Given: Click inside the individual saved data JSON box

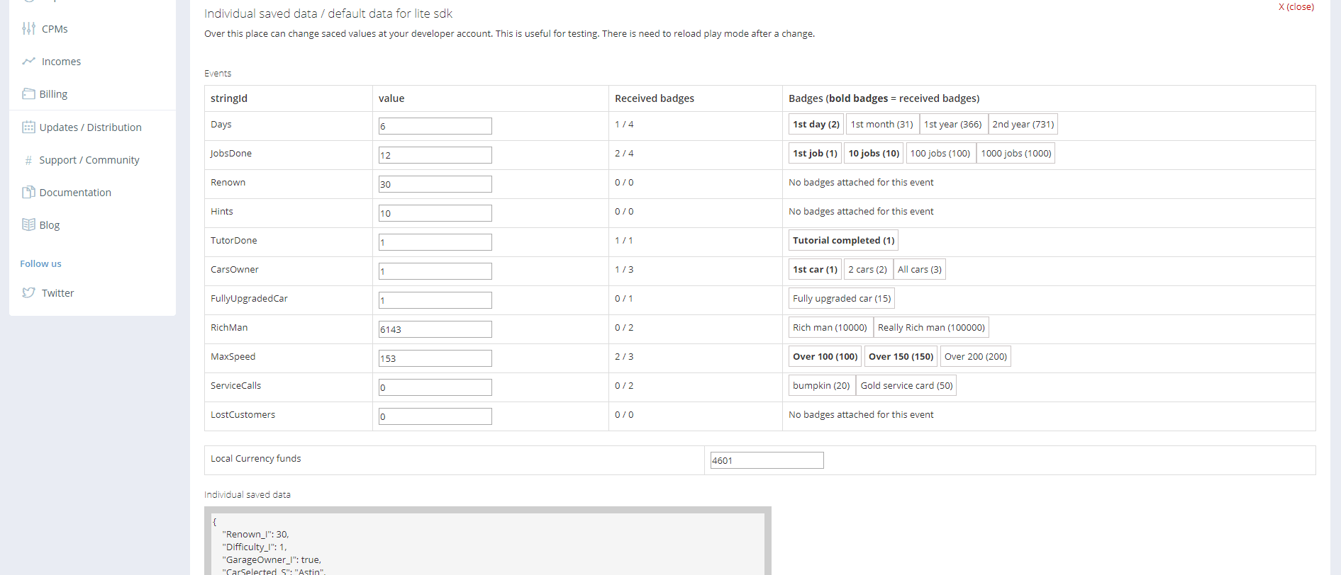Looking at the screenshot, I should [x=487, y=545].
